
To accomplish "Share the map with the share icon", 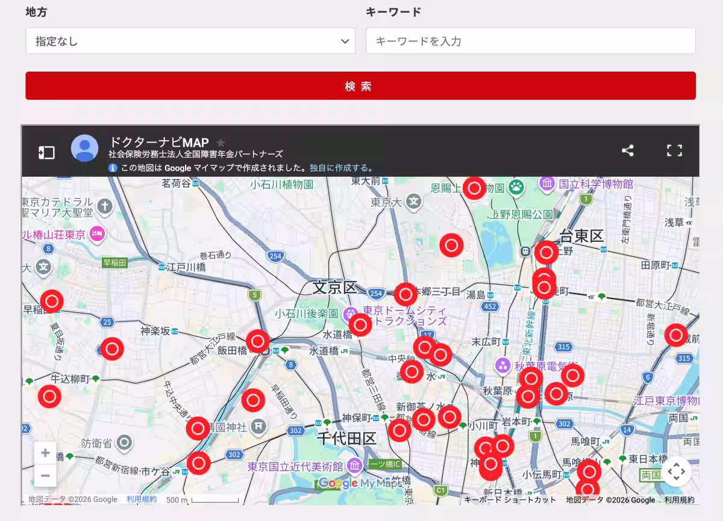I will click(x=627, y=150).
